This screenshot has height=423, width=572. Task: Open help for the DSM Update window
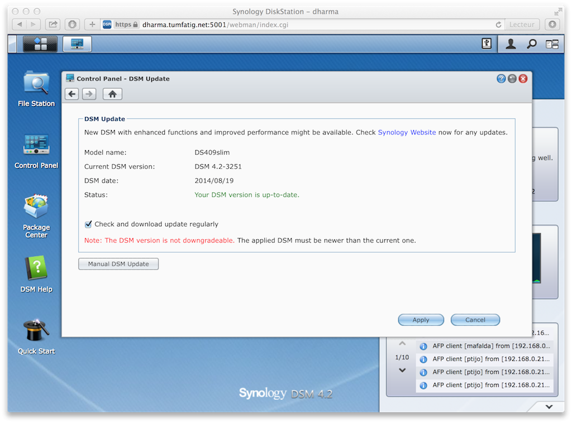(501, 79)
